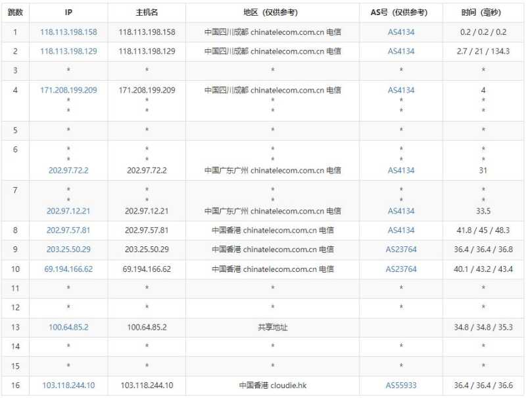Viewport: 526px width, 398px height.
Task: Select hostname cell 103.118.244.10
Action: coord(147,386)
